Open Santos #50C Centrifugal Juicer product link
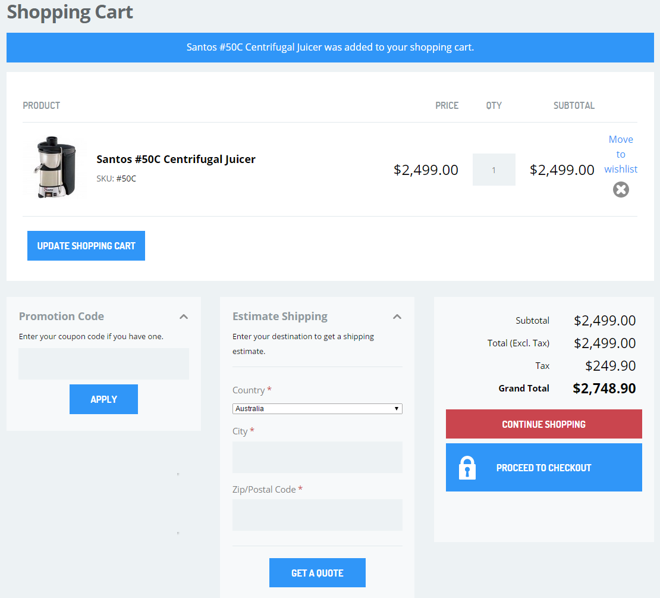660x598 pixels. pyautogui.click(x=176, y=159)
